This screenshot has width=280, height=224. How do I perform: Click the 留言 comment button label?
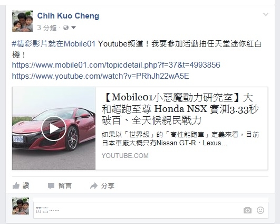point(65,186)
